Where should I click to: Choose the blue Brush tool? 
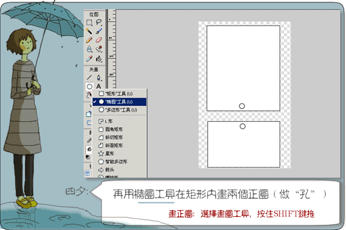tap(99, 31)
